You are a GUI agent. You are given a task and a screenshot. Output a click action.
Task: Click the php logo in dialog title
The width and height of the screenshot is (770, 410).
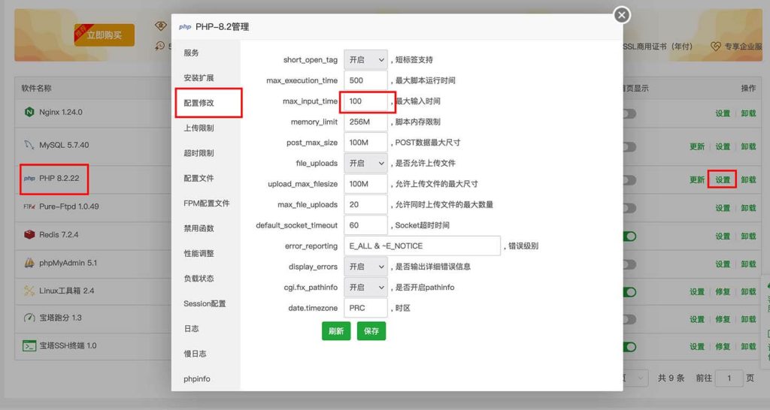185,27
